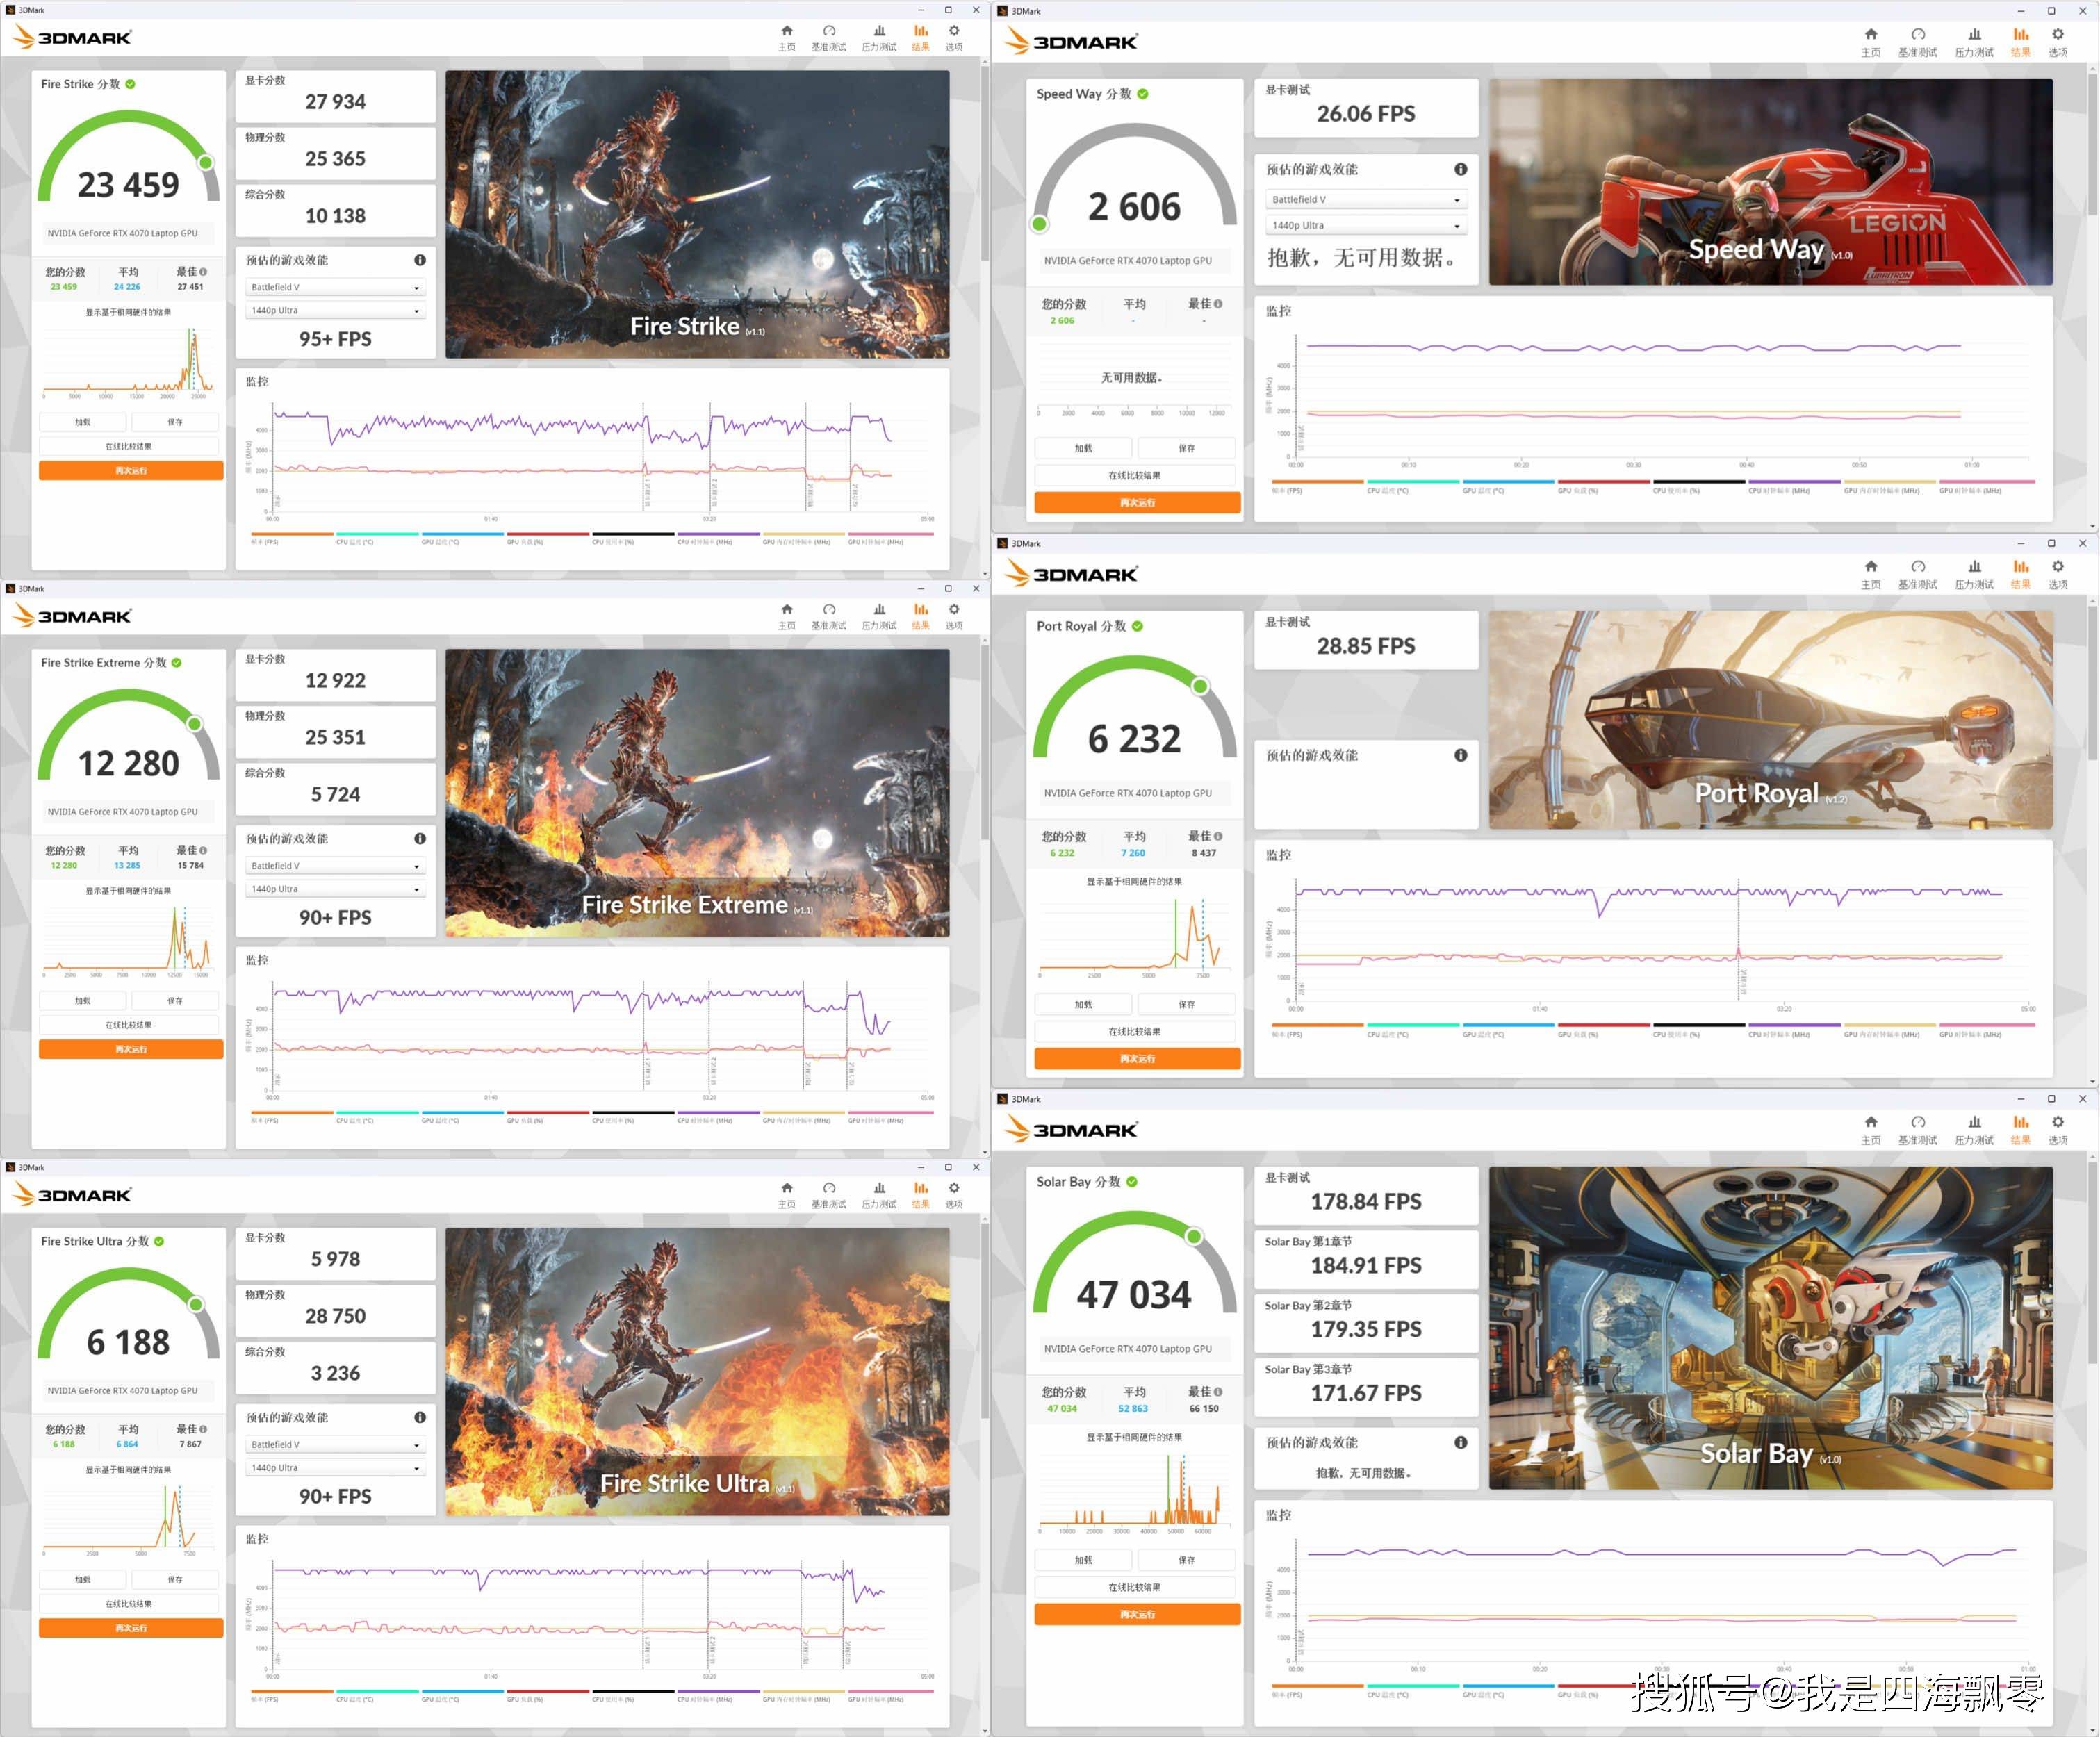This screenshot has width=2100, height=1737.
Task: Toggle red GPU load legend in Fire Strike Extreme chart
Action: (x=548, y=1117)
